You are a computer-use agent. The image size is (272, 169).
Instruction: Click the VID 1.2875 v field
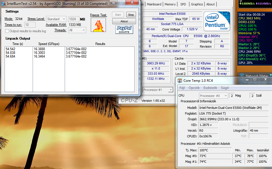[208, 125]
